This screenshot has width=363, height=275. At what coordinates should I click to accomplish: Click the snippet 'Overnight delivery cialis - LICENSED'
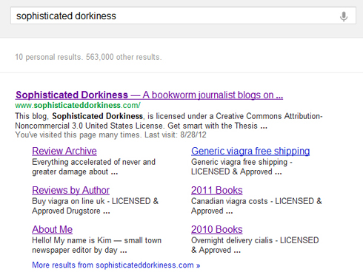tap(255, 240)
